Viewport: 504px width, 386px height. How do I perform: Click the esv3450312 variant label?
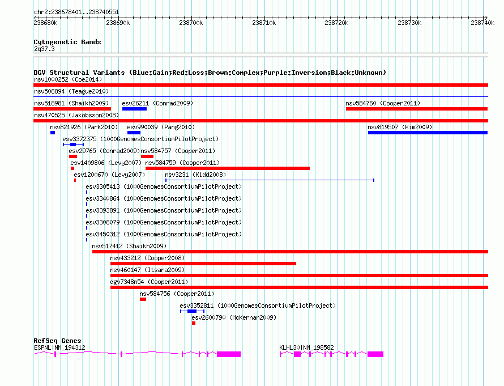pos(164,234)
